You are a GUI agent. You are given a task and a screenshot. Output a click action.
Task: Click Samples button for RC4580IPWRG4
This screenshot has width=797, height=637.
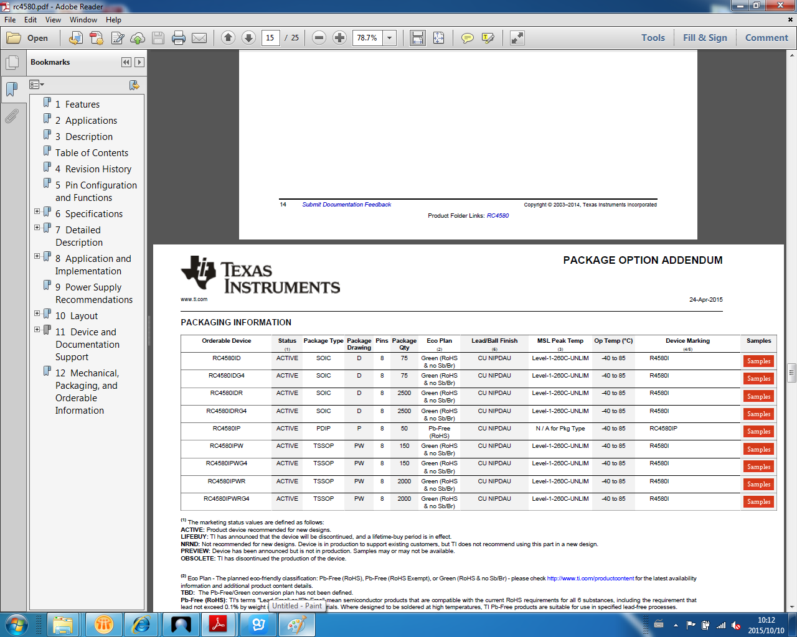pyautogui.click(x=759, y=501)
